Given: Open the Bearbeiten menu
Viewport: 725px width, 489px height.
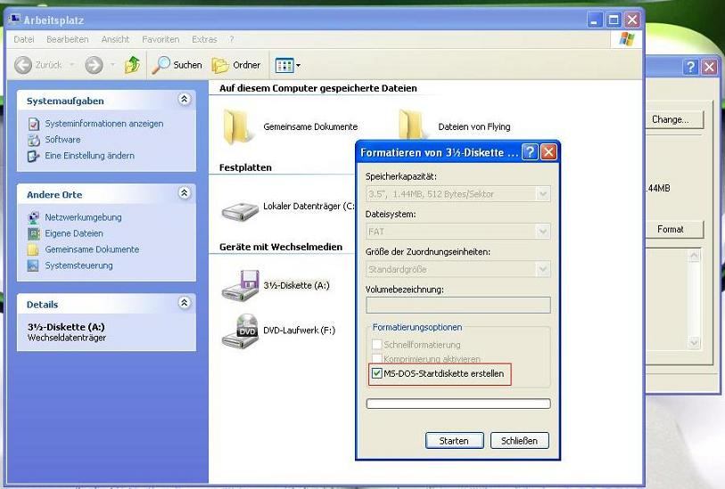Looking at the screenshot, I should pyautogui.click(x=68, y=40).
